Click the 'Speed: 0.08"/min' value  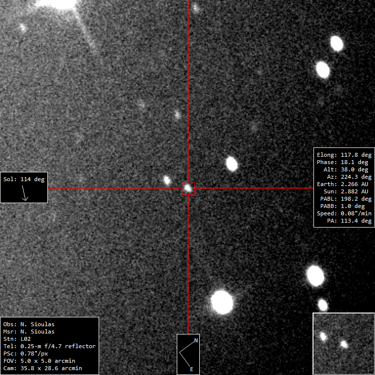click(344, 213)
